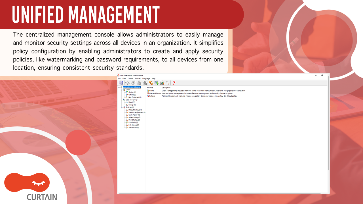363x204 pixels.
Task: Select Full Access (0) policy
Action: point(134,125)
